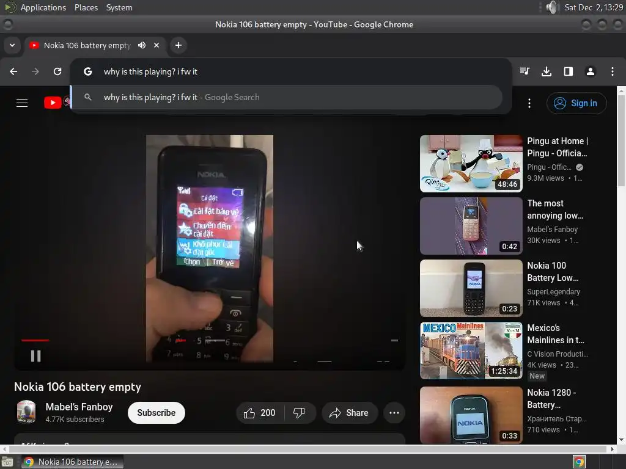
Task: Open Mexico's Mainlines video title
Action: pos(555,334)
